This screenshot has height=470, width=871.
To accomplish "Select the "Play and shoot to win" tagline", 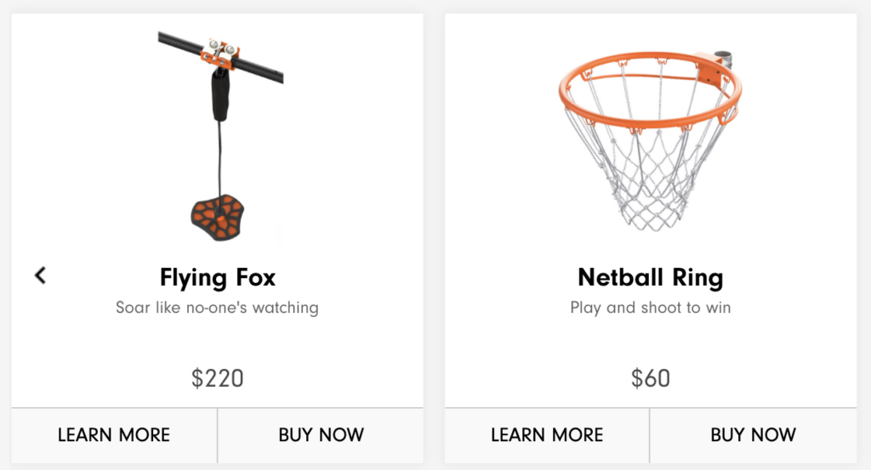I will 651,307.
